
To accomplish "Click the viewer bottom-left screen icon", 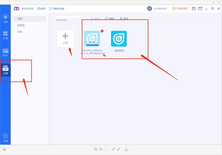I will [5, 149].
